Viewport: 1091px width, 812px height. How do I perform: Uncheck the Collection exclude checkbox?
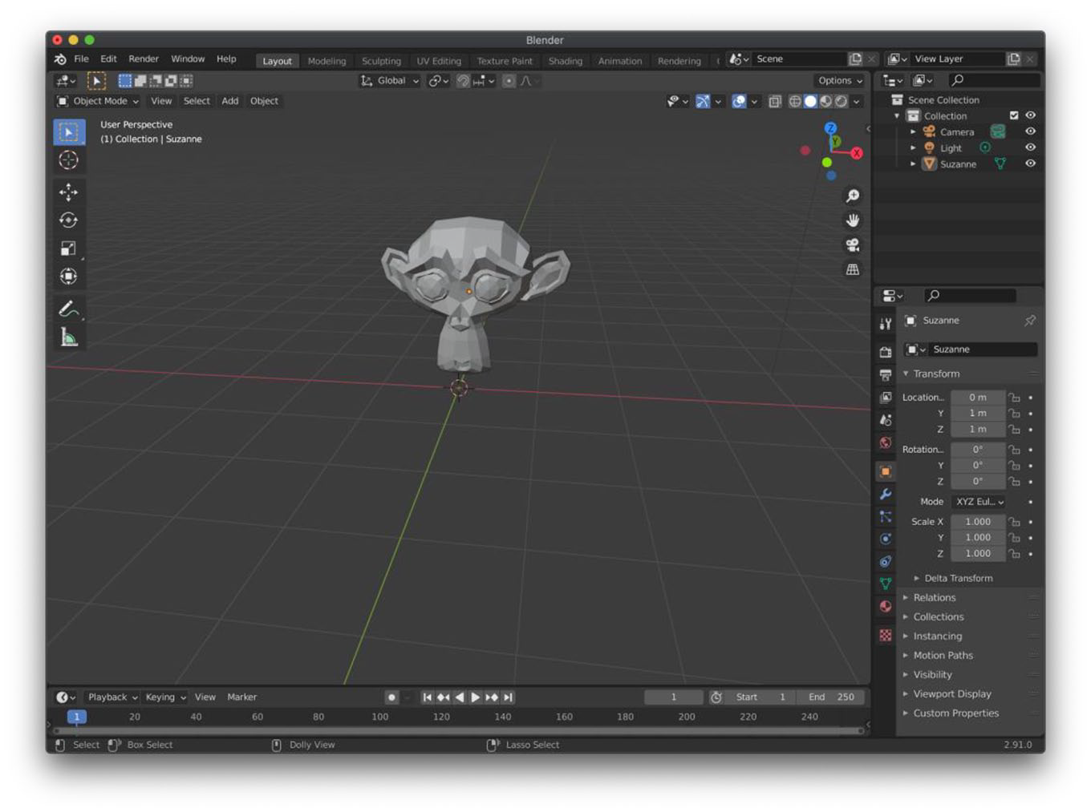[1013, 115]
